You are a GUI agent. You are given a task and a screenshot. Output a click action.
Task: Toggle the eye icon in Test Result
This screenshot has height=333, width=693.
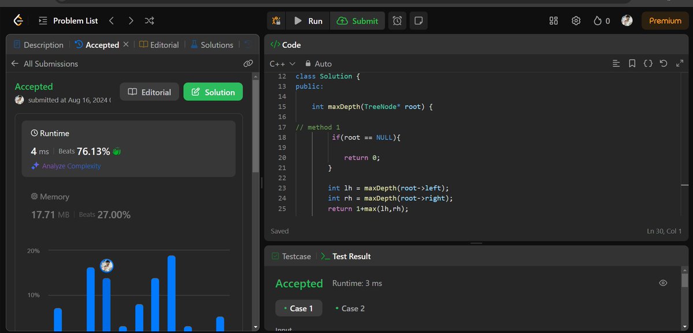point(663,283)
